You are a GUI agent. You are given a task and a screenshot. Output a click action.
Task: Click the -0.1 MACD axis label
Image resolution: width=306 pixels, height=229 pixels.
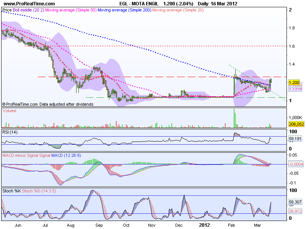pos(292,183)
